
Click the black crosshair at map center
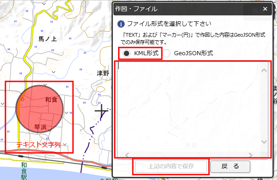(x=102, y=111)
